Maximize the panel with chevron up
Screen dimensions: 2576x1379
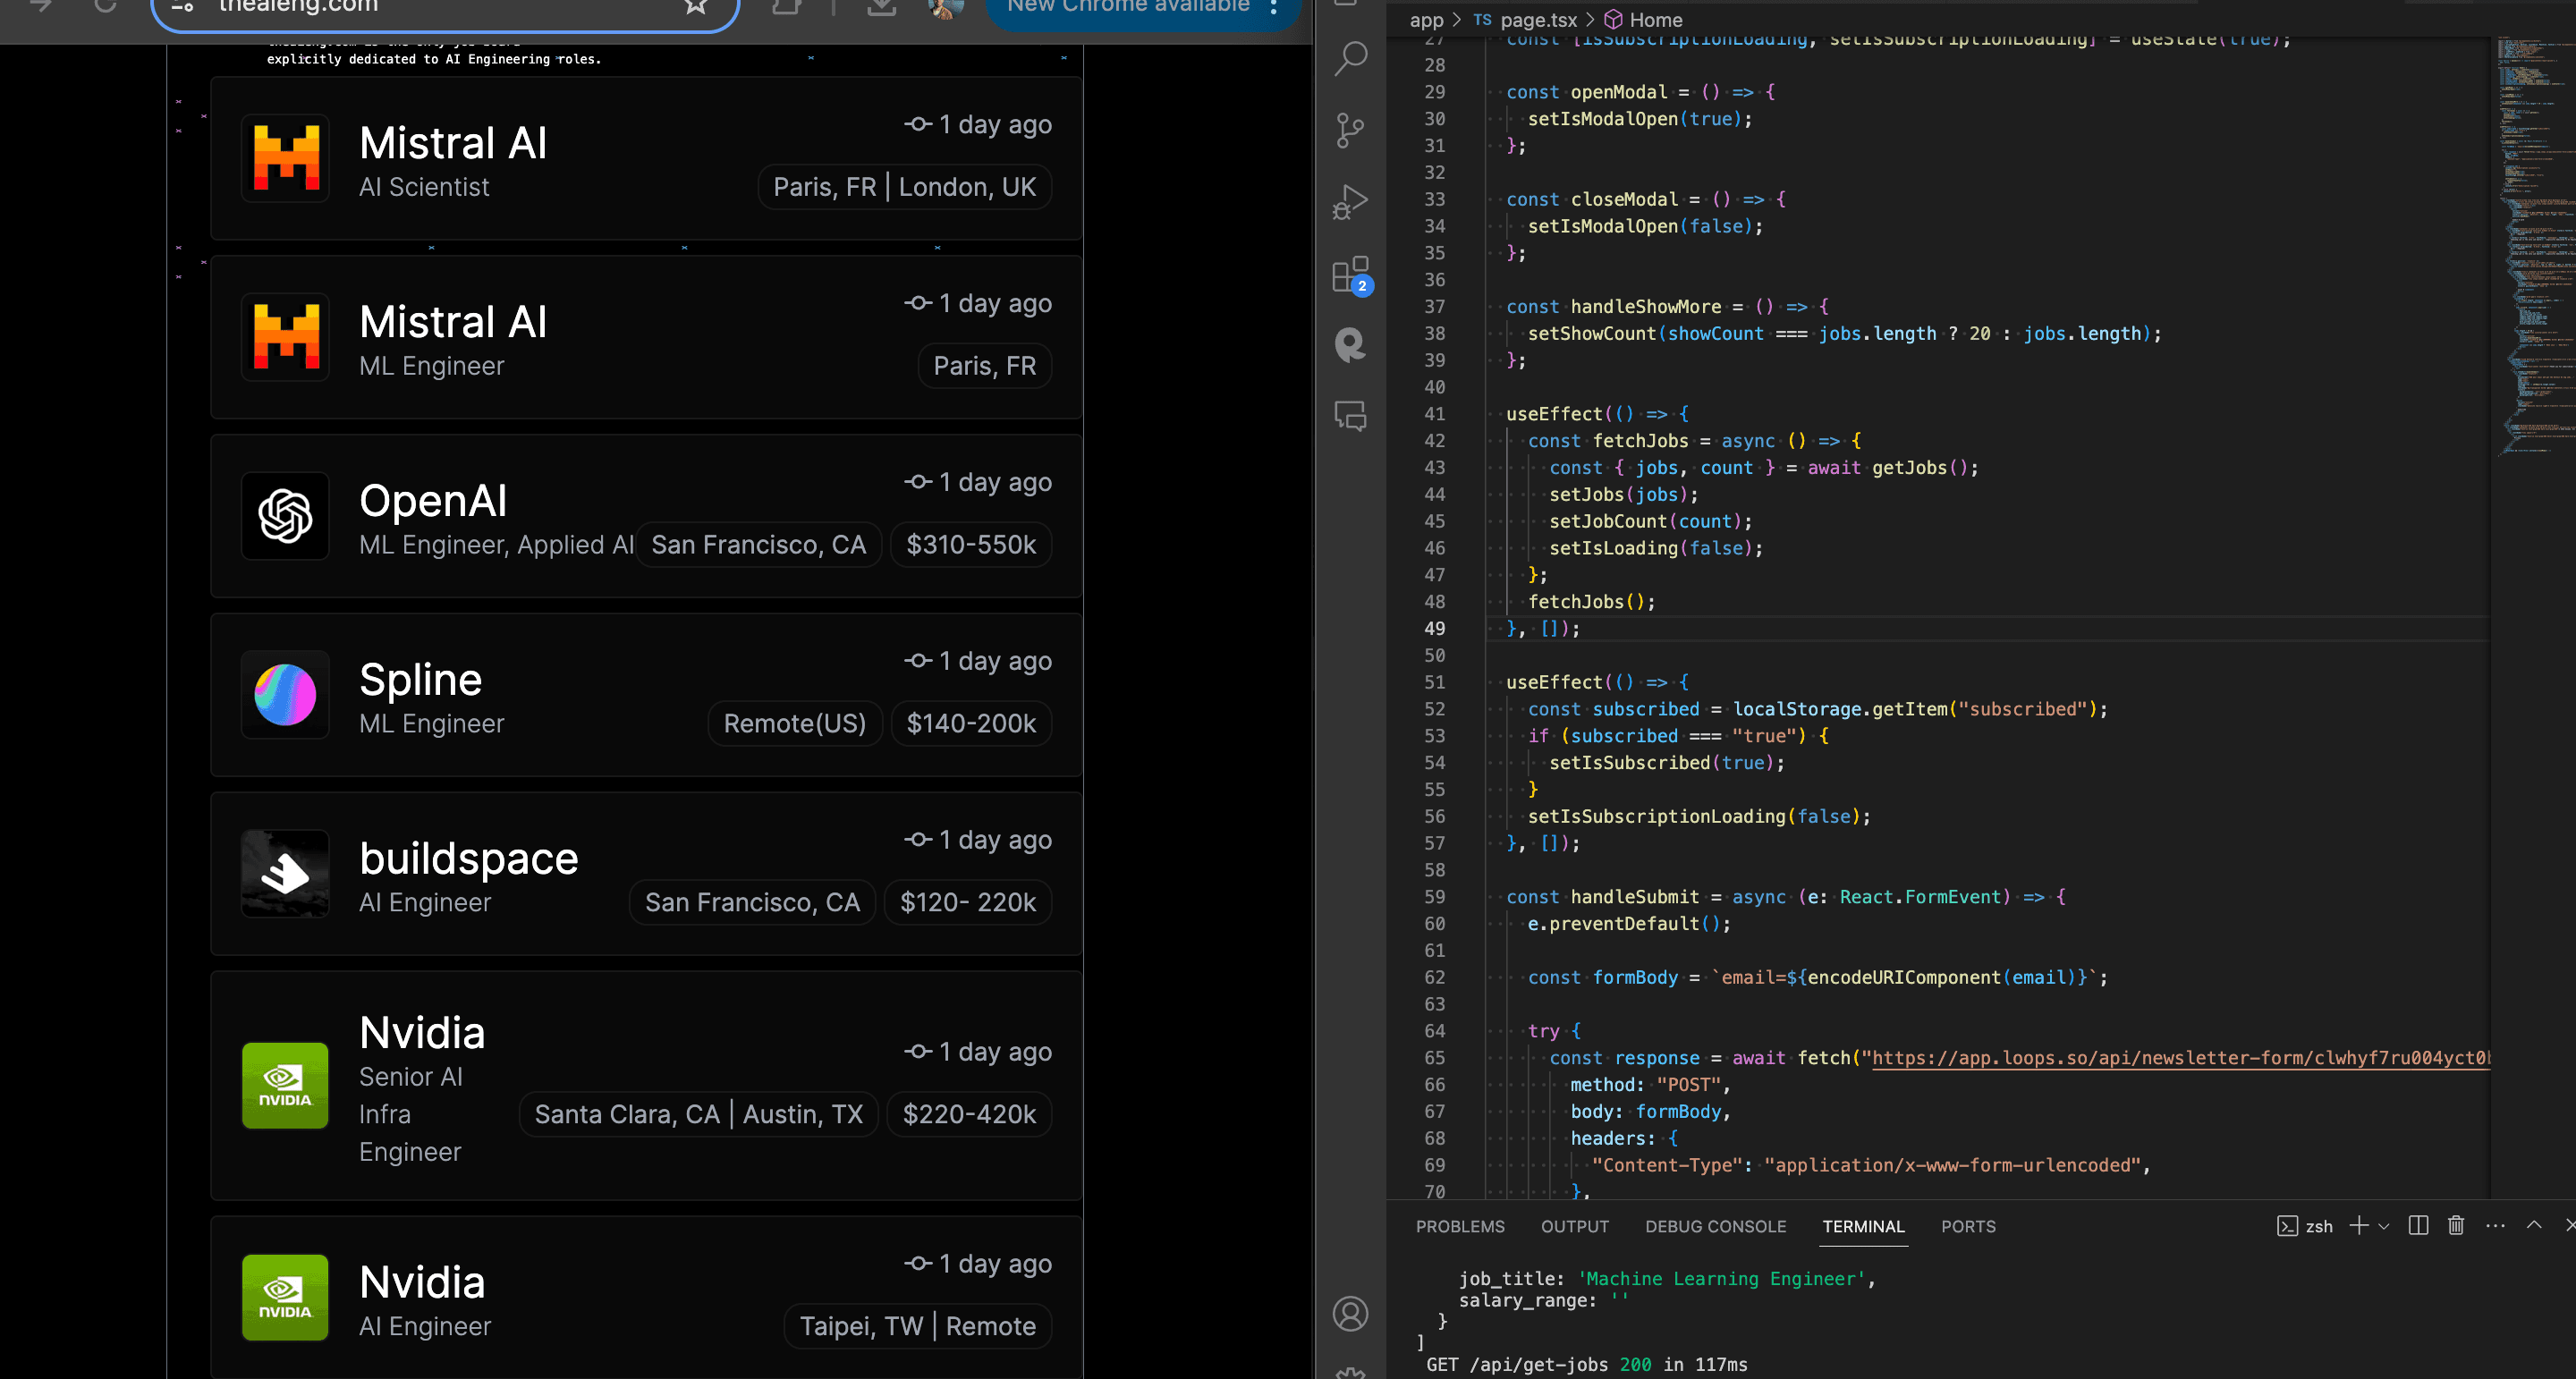pyautogui.click(x=2534, y=1225)
